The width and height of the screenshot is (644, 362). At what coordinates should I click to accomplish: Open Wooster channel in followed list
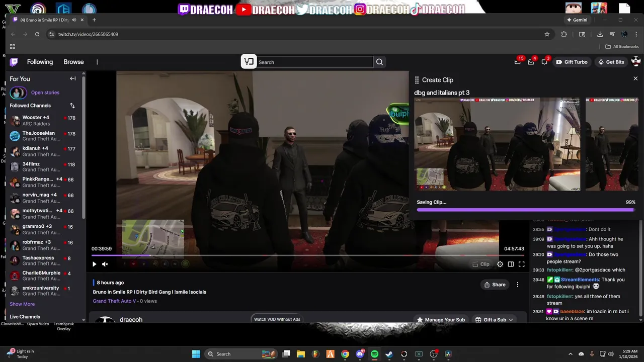click(43, 121)
